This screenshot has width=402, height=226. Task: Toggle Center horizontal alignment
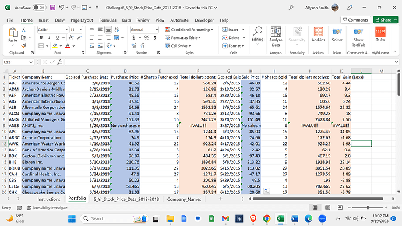(100, 38)
